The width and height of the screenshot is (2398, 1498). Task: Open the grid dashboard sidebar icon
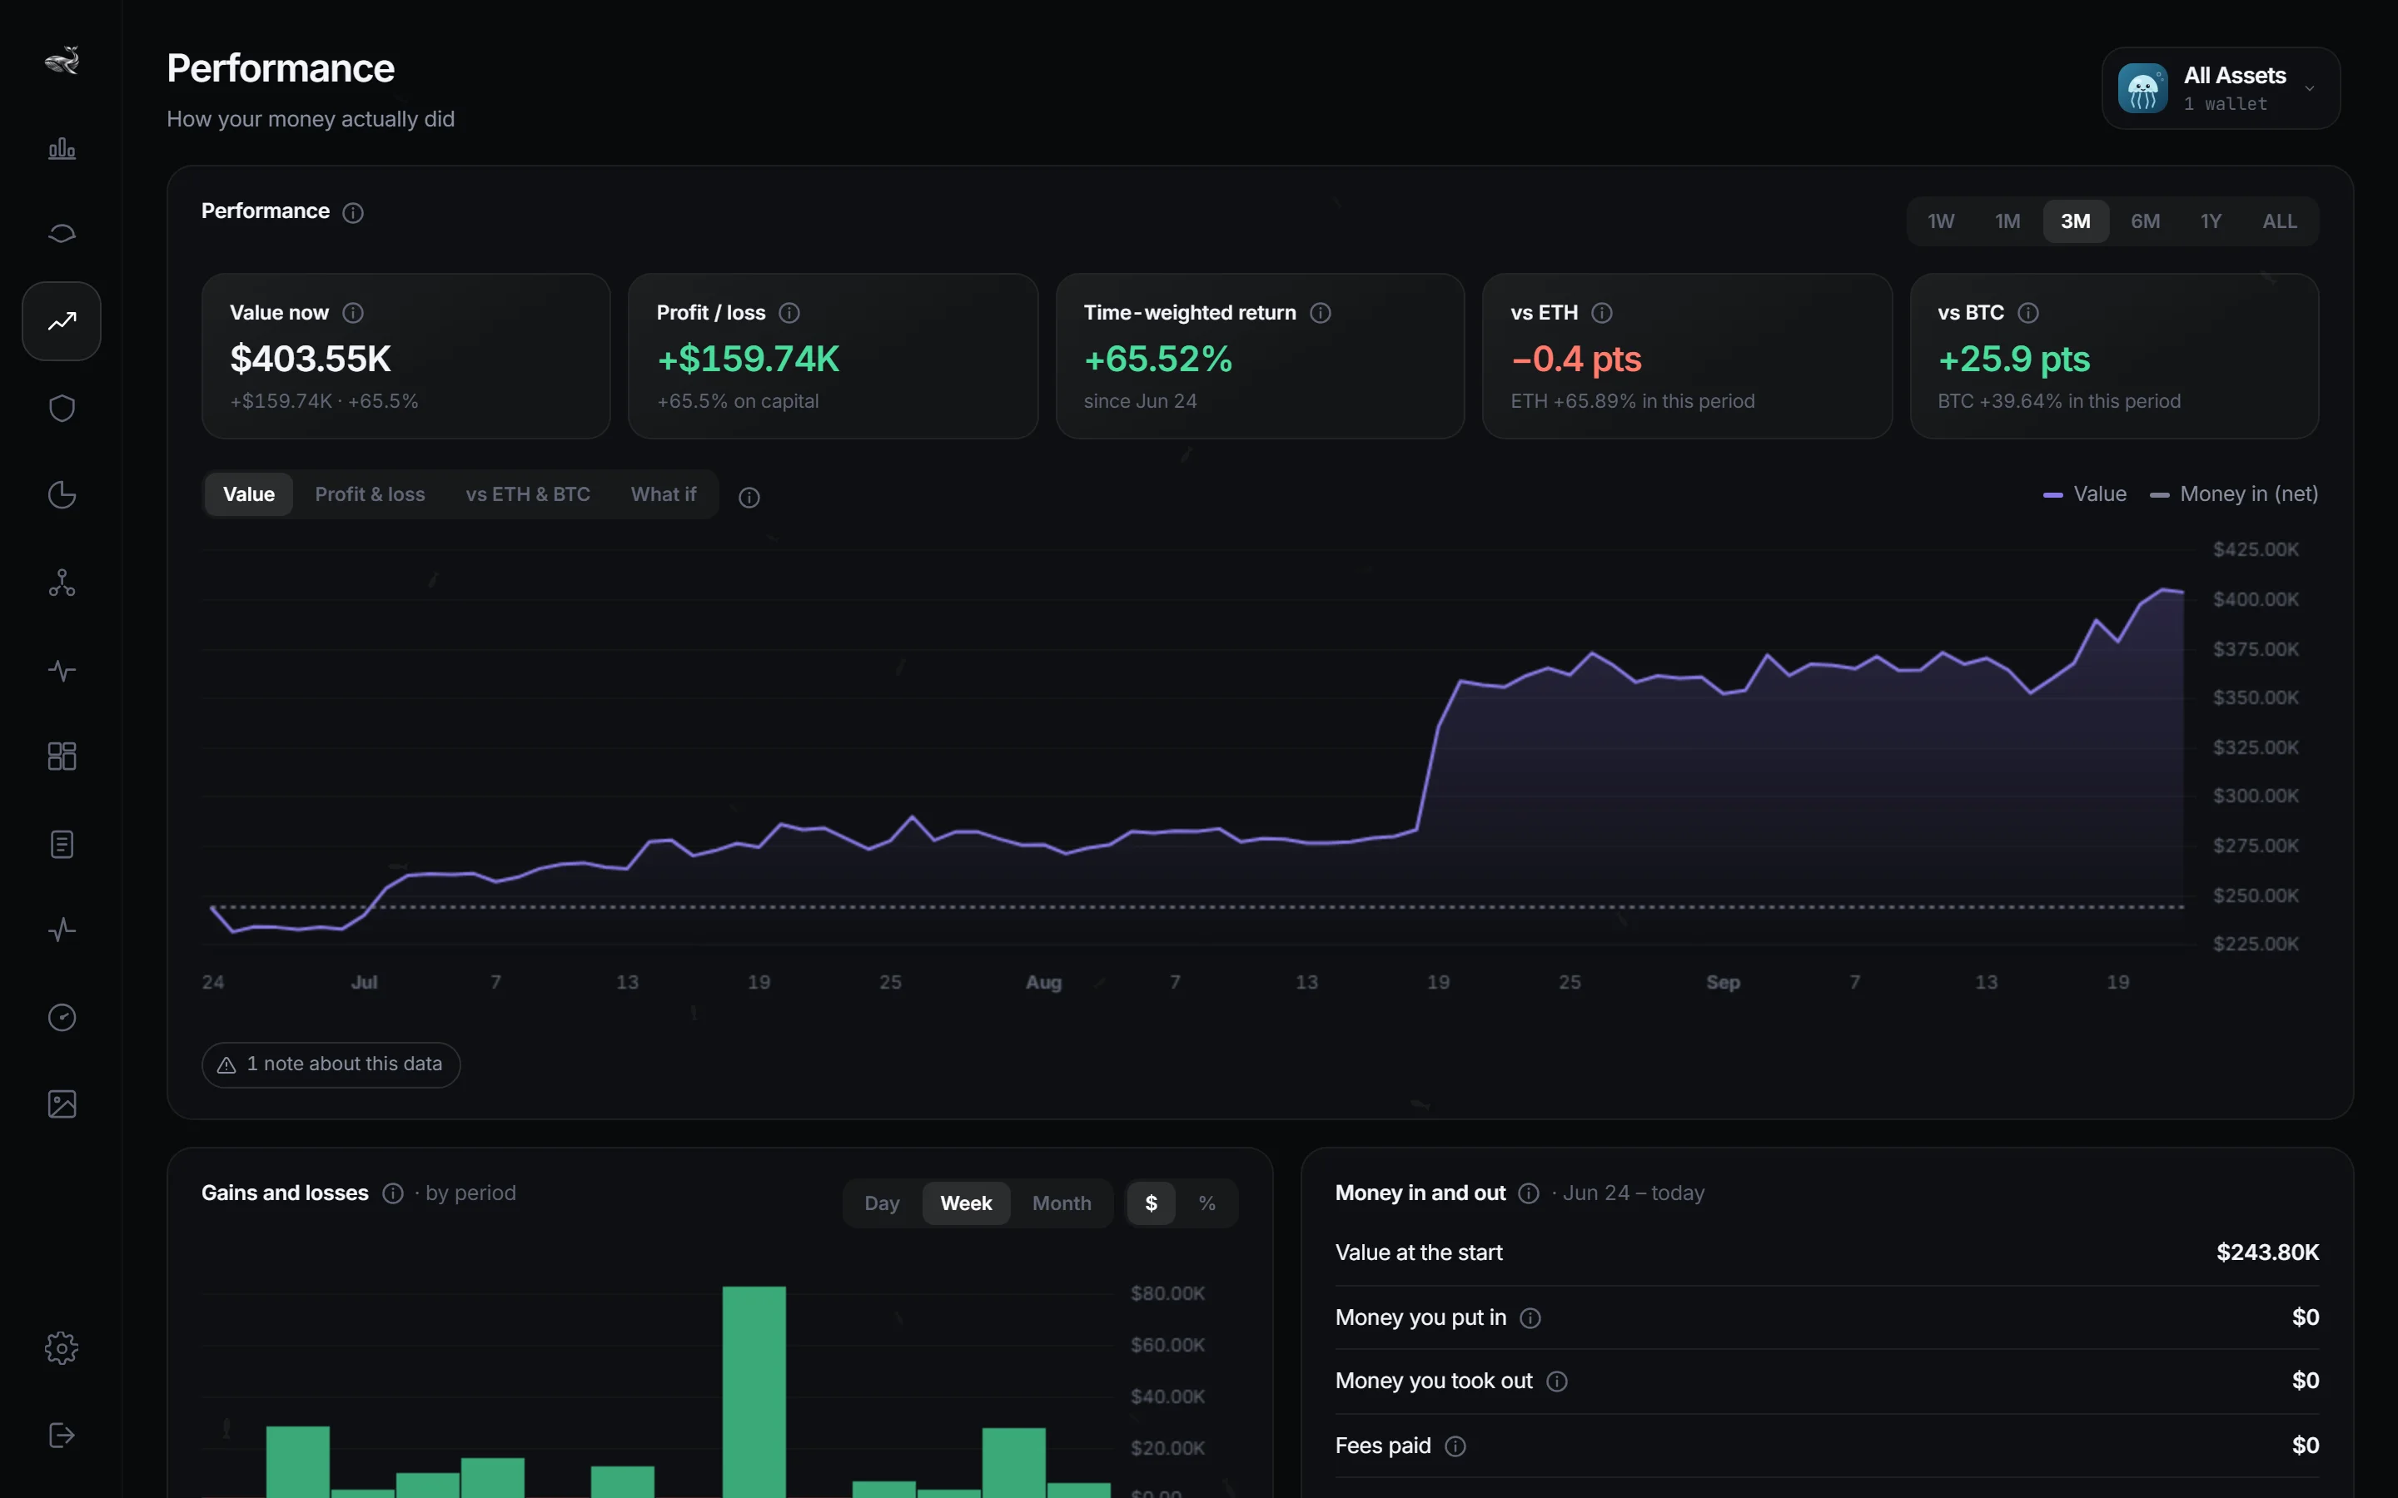[62, 757]
